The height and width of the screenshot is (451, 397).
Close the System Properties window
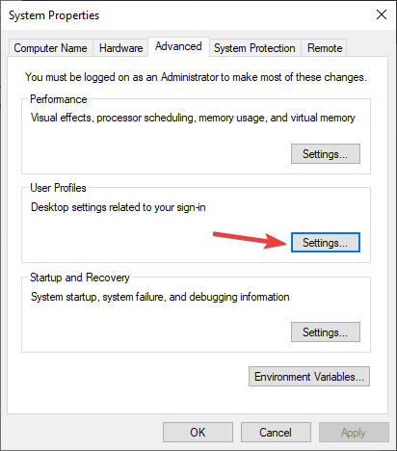(x=382, y=14)
